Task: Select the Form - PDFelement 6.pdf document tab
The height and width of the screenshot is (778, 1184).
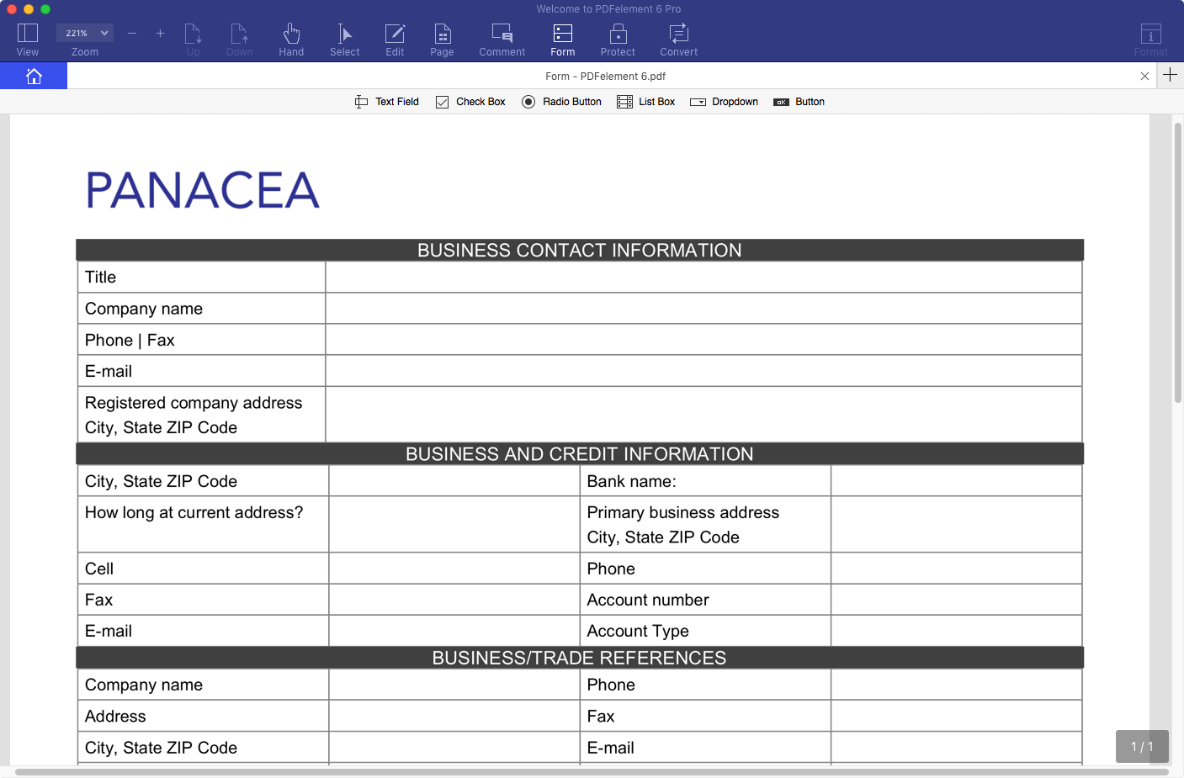Action: coord(605,77)
